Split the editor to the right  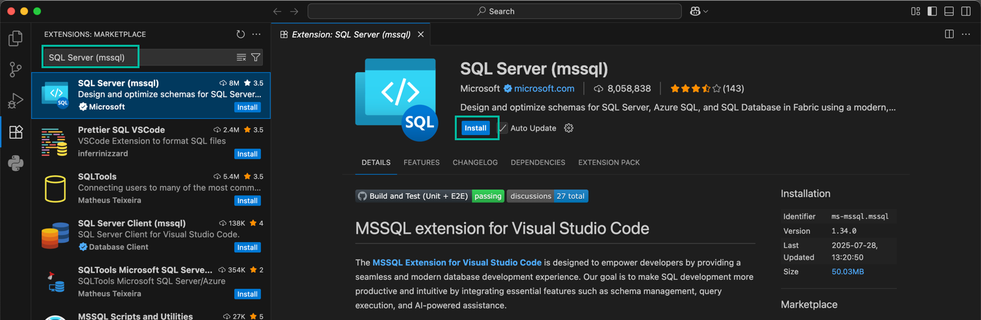coord(949,34)
